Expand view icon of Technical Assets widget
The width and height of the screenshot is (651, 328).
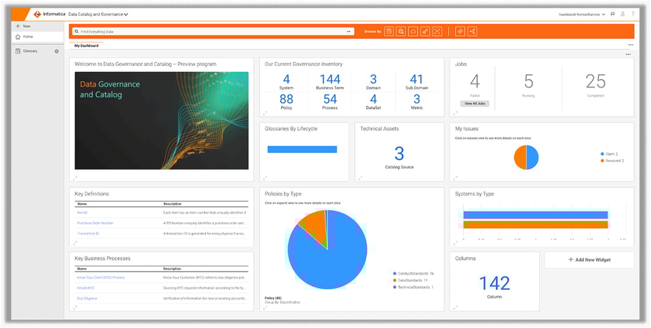click(x=360, y=178)
